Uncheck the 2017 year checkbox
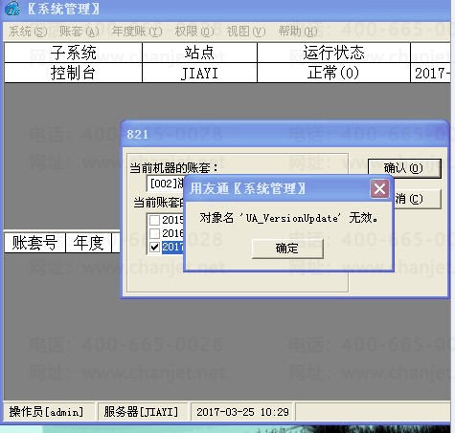 pyautogui.click(x=155, y=247)
